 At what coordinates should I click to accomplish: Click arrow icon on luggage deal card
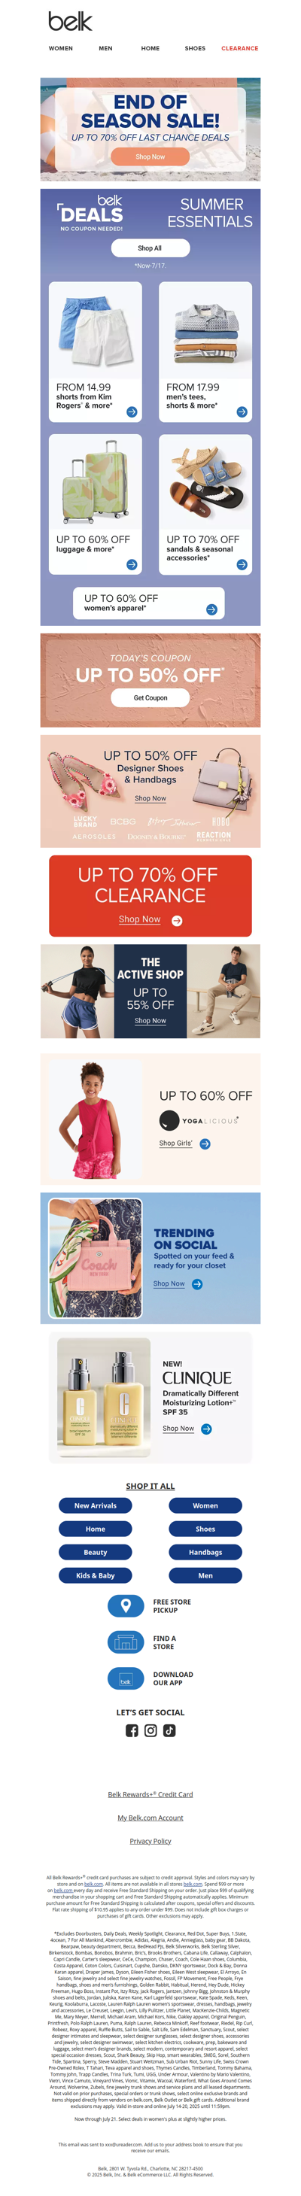click(x=132, y=563)
